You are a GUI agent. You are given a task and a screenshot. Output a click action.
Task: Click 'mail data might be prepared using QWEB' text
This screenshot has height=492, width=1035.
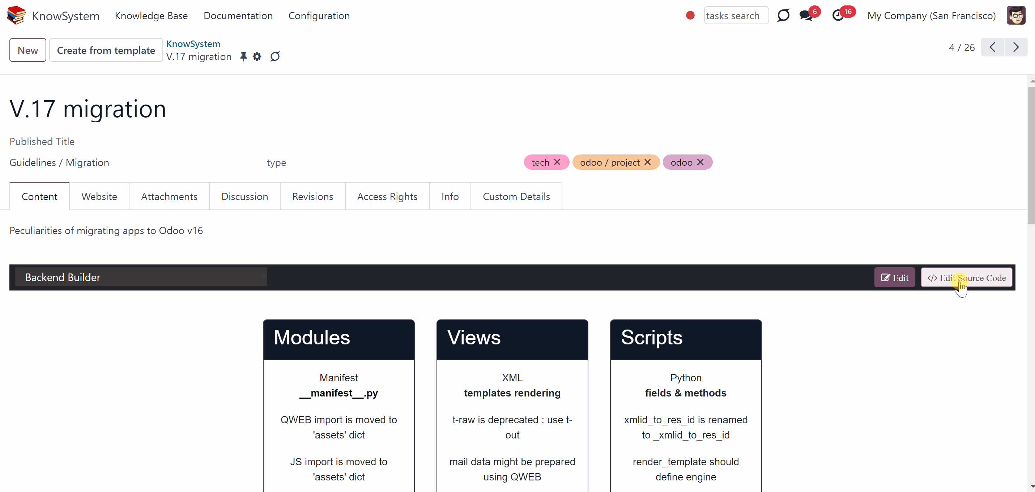coord(512,469)
